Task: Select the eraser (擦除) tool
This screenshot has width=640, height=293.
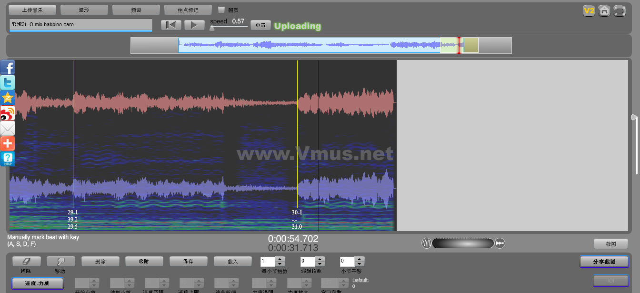Action: [26, 261]
